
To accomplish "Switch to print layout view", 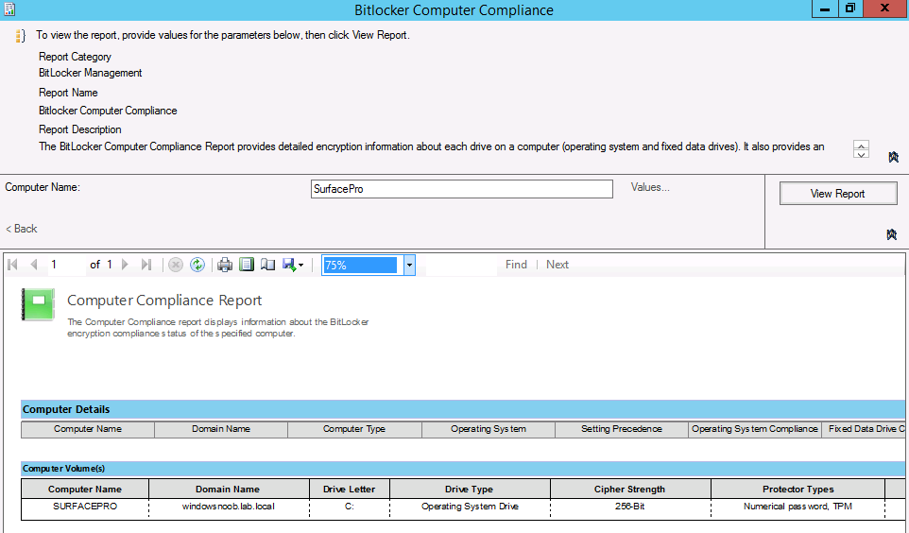I will [247, 265].
